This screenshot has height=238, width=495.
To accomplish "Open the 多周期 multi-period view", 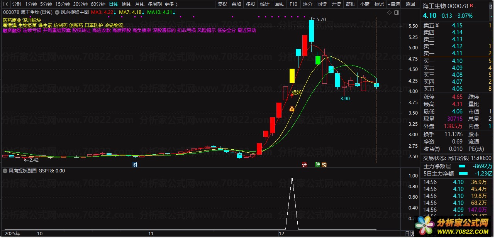I will (x=155, y=4).
